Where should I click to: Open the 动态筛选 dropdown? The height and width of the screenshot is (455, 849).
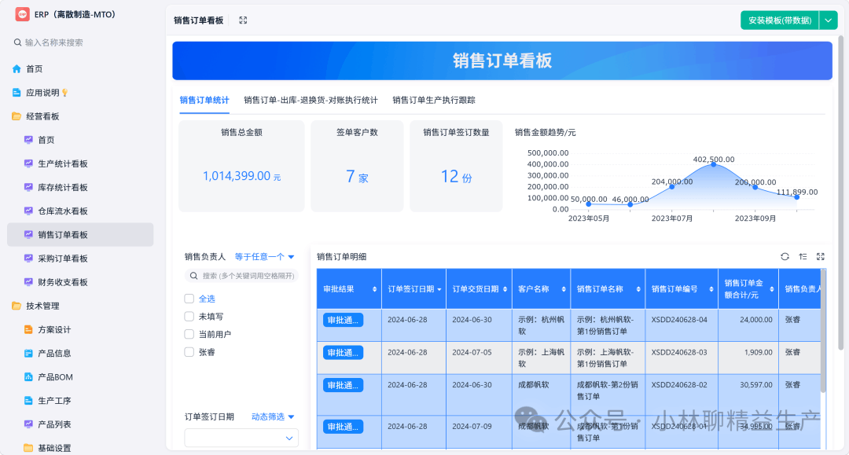[x=273, y=416]
